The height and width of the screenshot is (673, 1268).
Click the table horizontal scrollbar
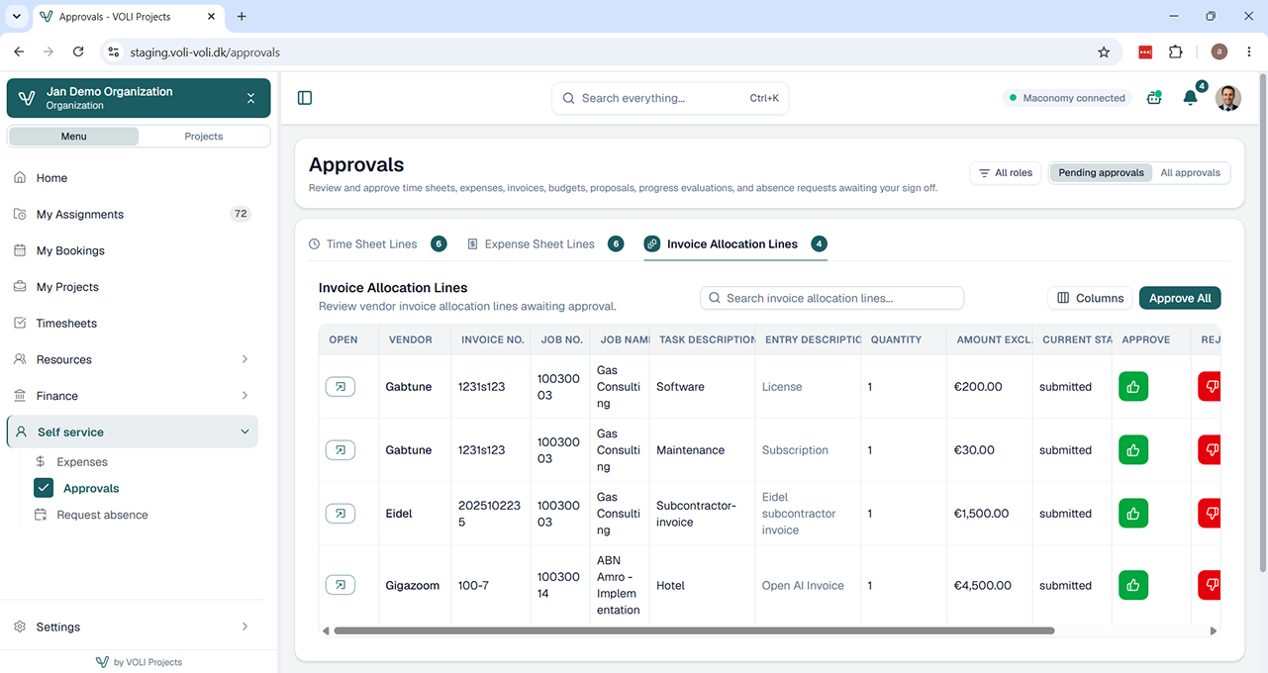(694, 630)
